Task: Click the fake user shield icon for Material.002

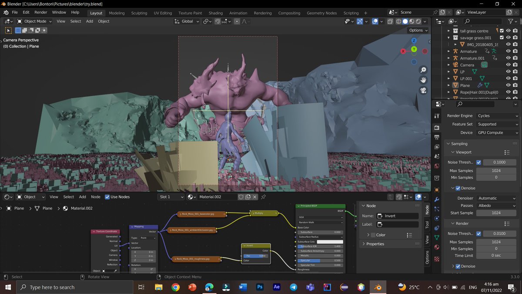Action: coord(241,197)
